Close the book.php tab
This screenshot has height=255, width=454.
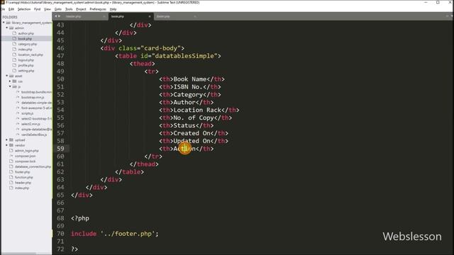(x=150, y=16)
